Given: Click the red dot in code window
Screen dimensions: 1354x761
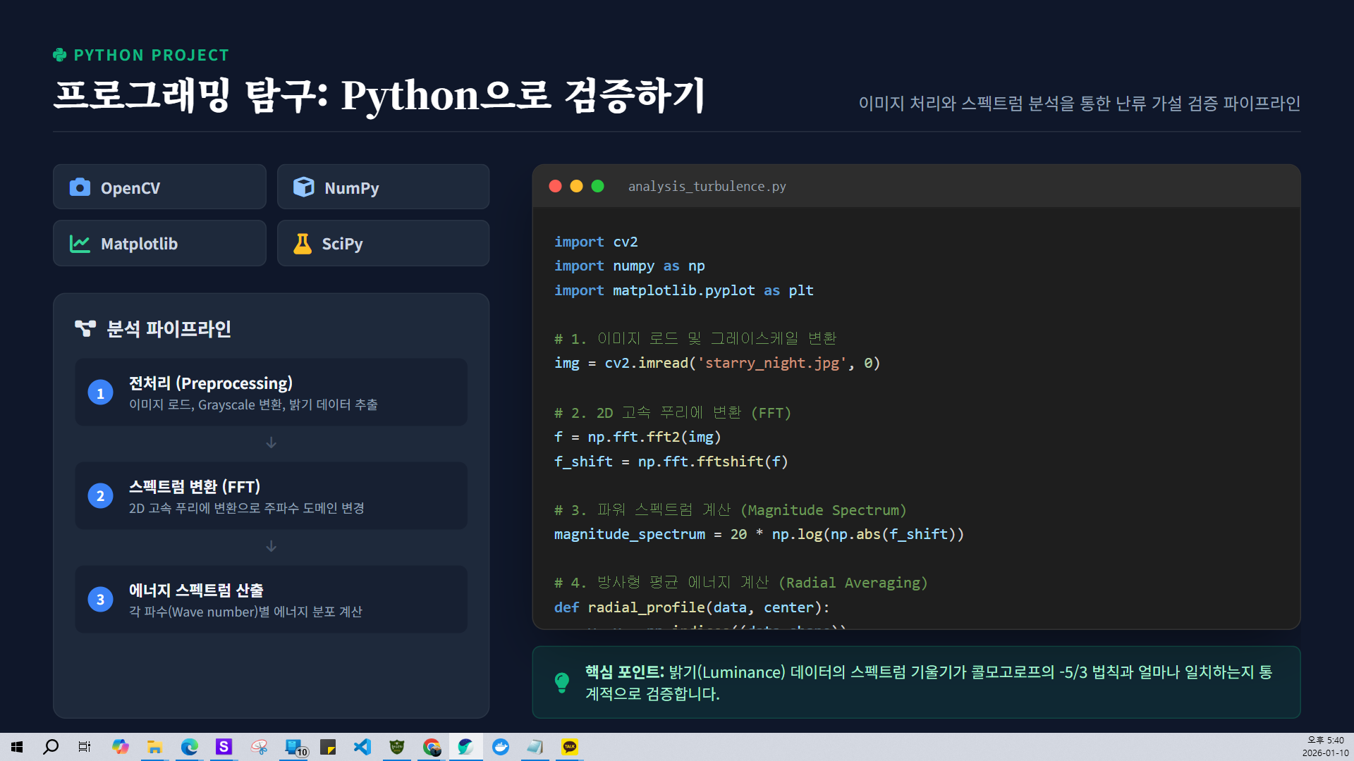Looking at the screenshot, I should [555, 186].
